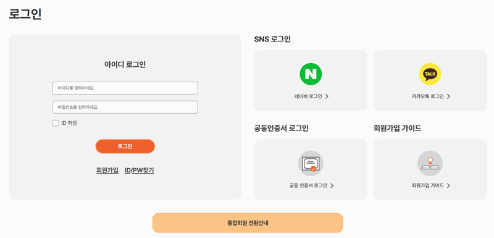Focus the 비밀번호를 입력하세요 password field
The image size is (494, 238).
point(125,107)
